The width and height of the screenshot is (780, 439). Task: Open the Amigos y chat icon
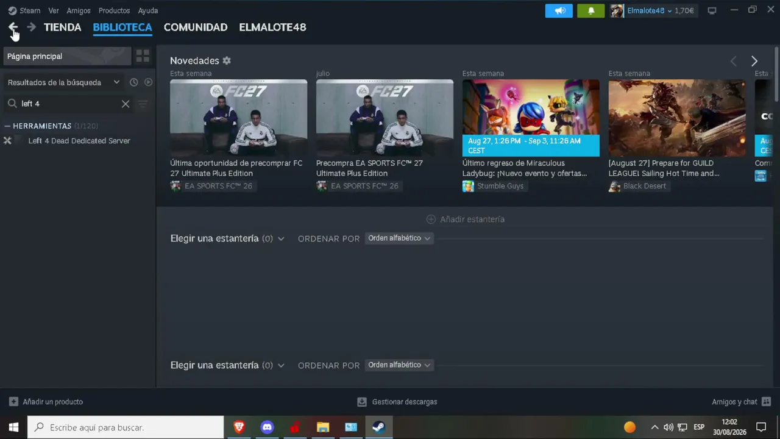[767, 402]
